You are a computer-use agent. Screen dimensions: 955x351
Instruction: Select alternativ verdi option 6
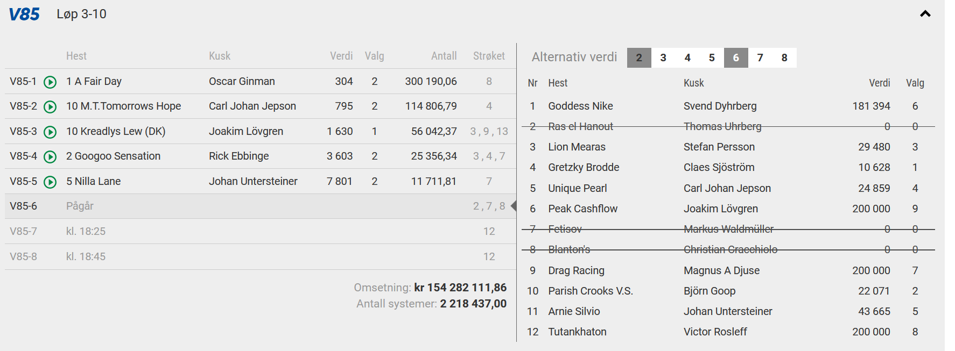736,58
